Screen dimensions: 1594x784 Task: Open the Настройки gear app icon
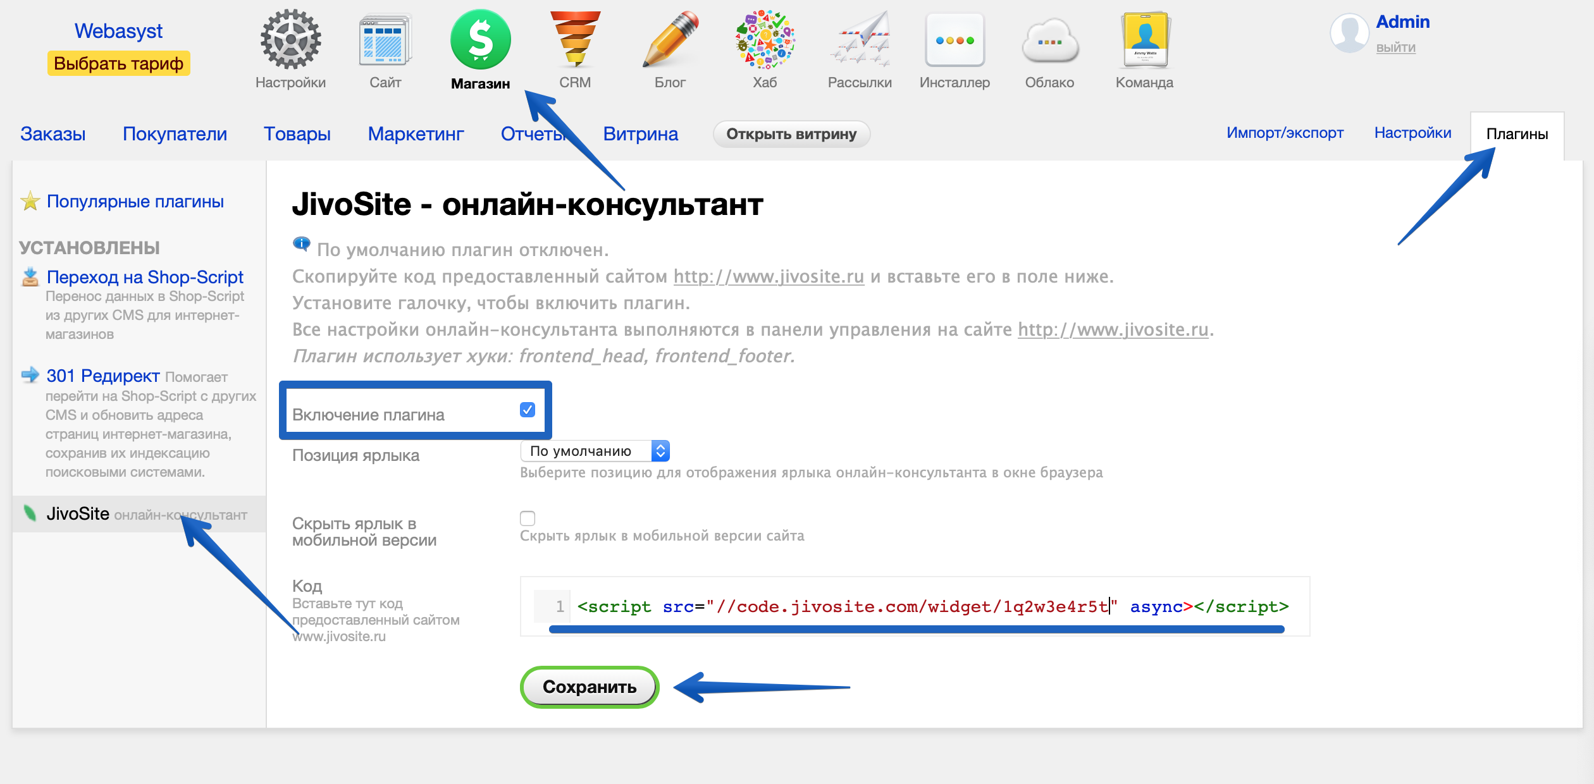pos(290,39)
